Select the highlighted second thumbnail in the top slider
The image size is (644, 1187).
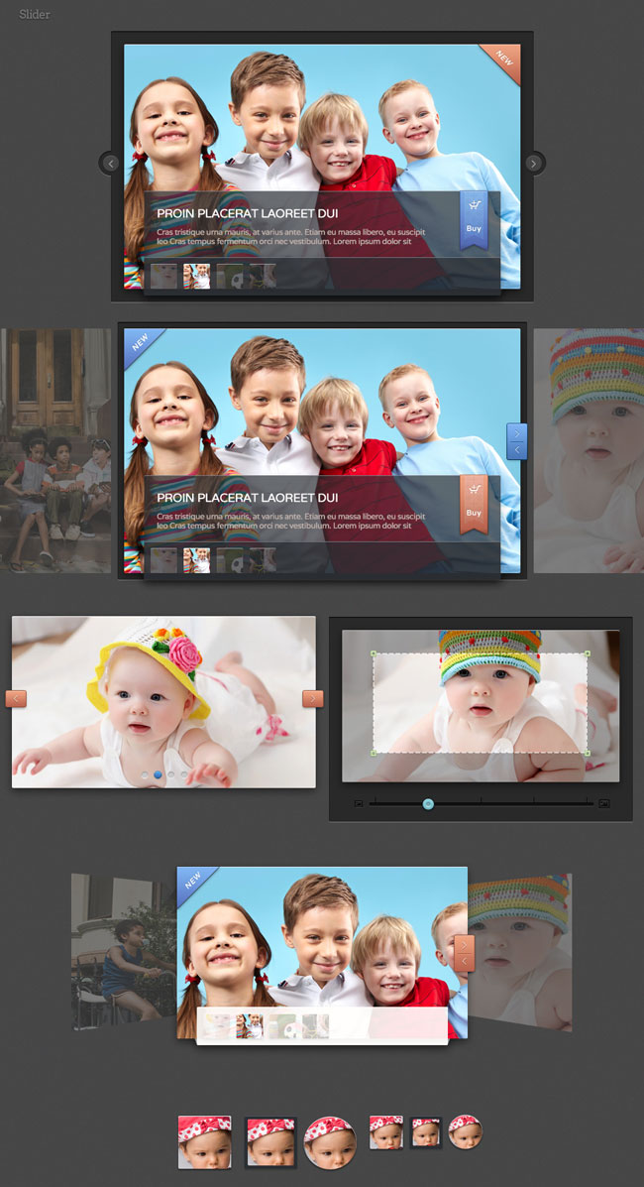point(196,276)
